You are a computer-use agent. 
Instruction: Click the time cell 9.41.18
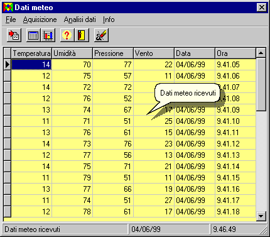[x=235, y=212]
